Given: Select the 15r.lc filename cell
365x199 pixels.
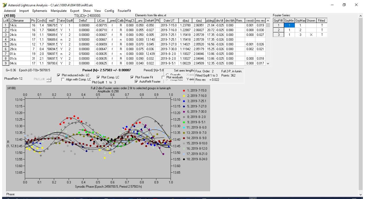Looking at the screenshot, I should pos(20,30).
